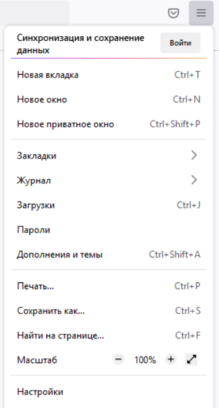Click the Войти sign-in button

tap(181, 43)
